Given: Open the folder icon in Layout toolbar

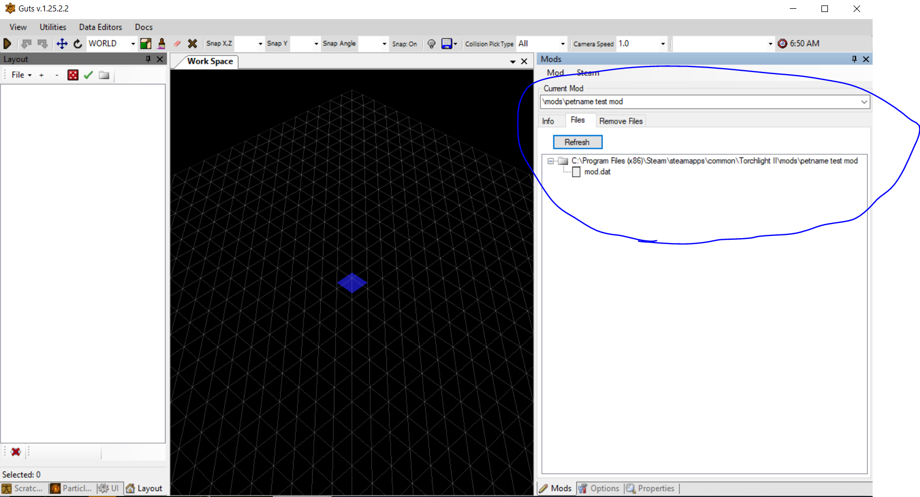Looking at the screenshot, I should point(104,75).
